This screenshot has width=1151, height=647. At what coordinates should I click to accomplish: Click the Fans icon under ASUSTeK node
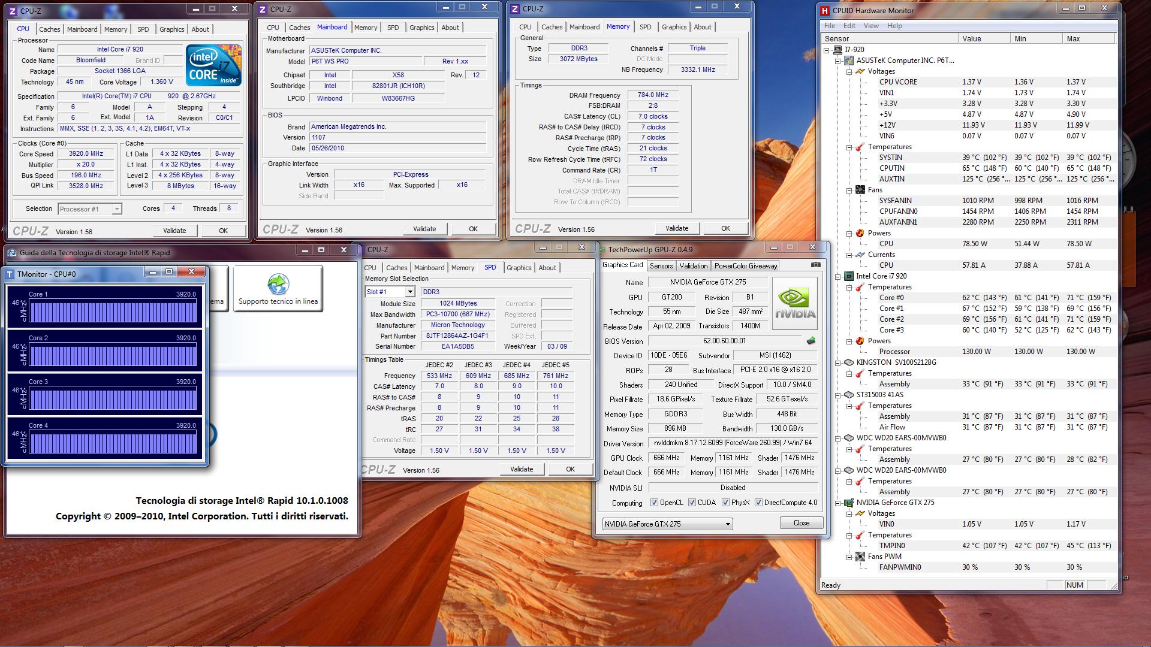[860, 190]
